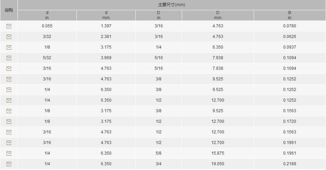326x170 pixels.
Task: Select the 2.381 value cell
Action: [x=106, y=37]
